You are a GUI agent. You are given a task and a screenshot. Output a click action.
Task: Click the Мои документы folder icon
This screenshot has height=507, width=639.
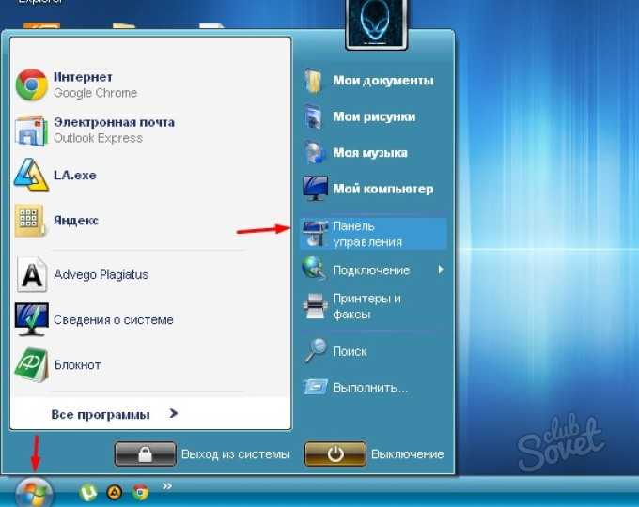[314, 82]
